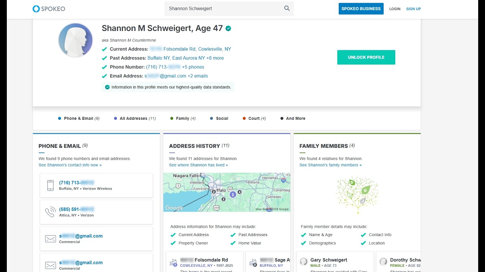The width and height of the screenshot is (485, 272).
Task: Click the Spokeo Business button
Action: [361, 9]
